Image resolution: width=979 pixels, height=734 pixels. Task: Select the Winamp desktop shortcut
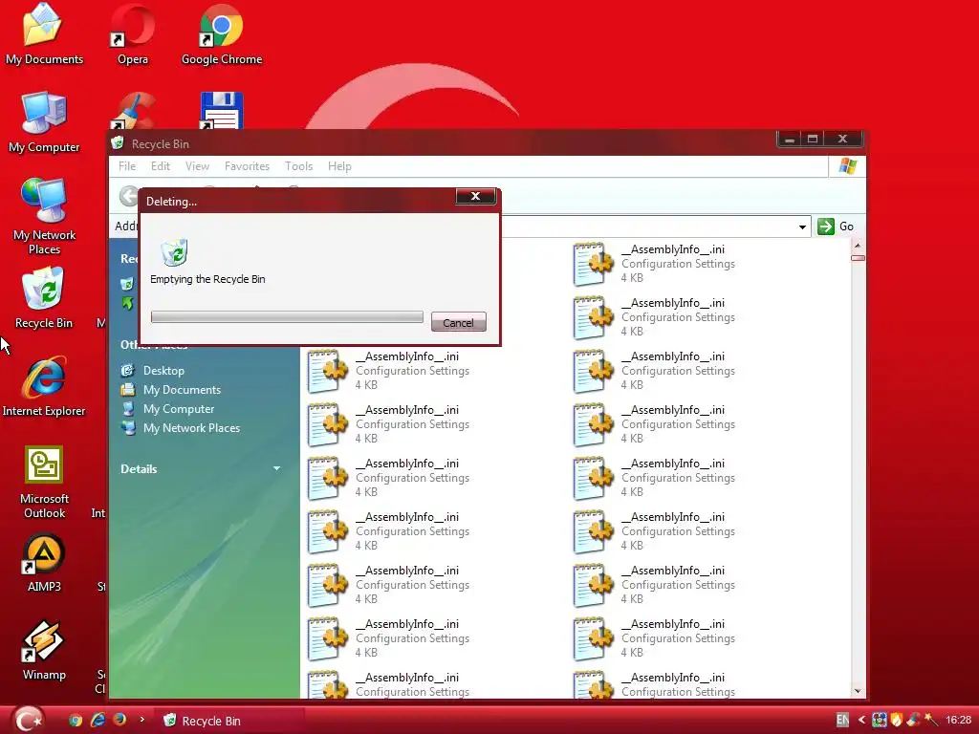[x=44, y=650]
